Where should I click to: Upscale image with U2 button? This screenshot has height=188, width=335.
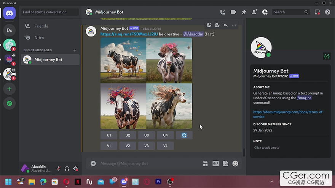pos(128,135)
